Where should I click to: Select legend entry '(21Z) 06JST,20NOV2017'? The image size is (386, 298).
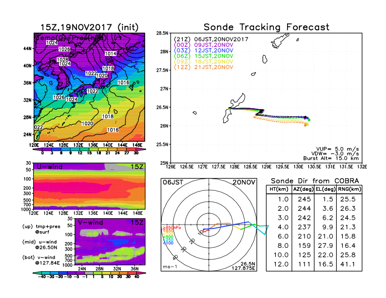point(211,39)
